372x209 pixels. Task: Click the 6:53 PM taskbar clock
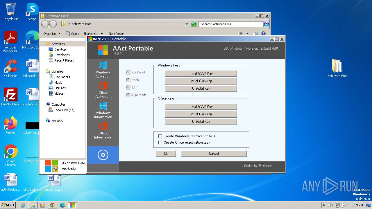[x=357, y=205]
